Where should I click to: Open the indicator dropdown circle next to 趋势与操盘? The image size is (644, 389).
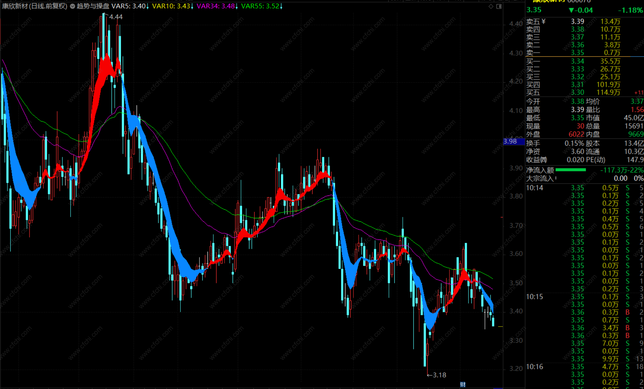point(72,6)
